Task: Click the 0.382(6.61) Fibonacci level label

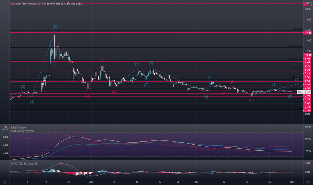Action: (x=296, y=78)
